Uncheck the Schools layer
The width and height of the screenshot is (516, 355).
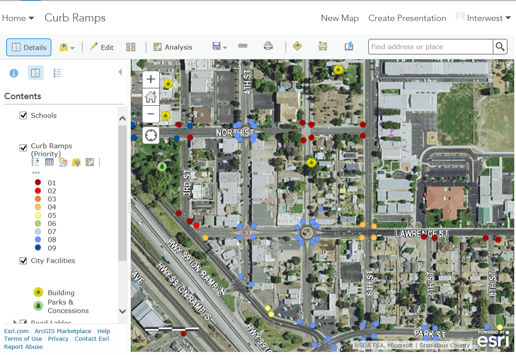pos(23,115)
